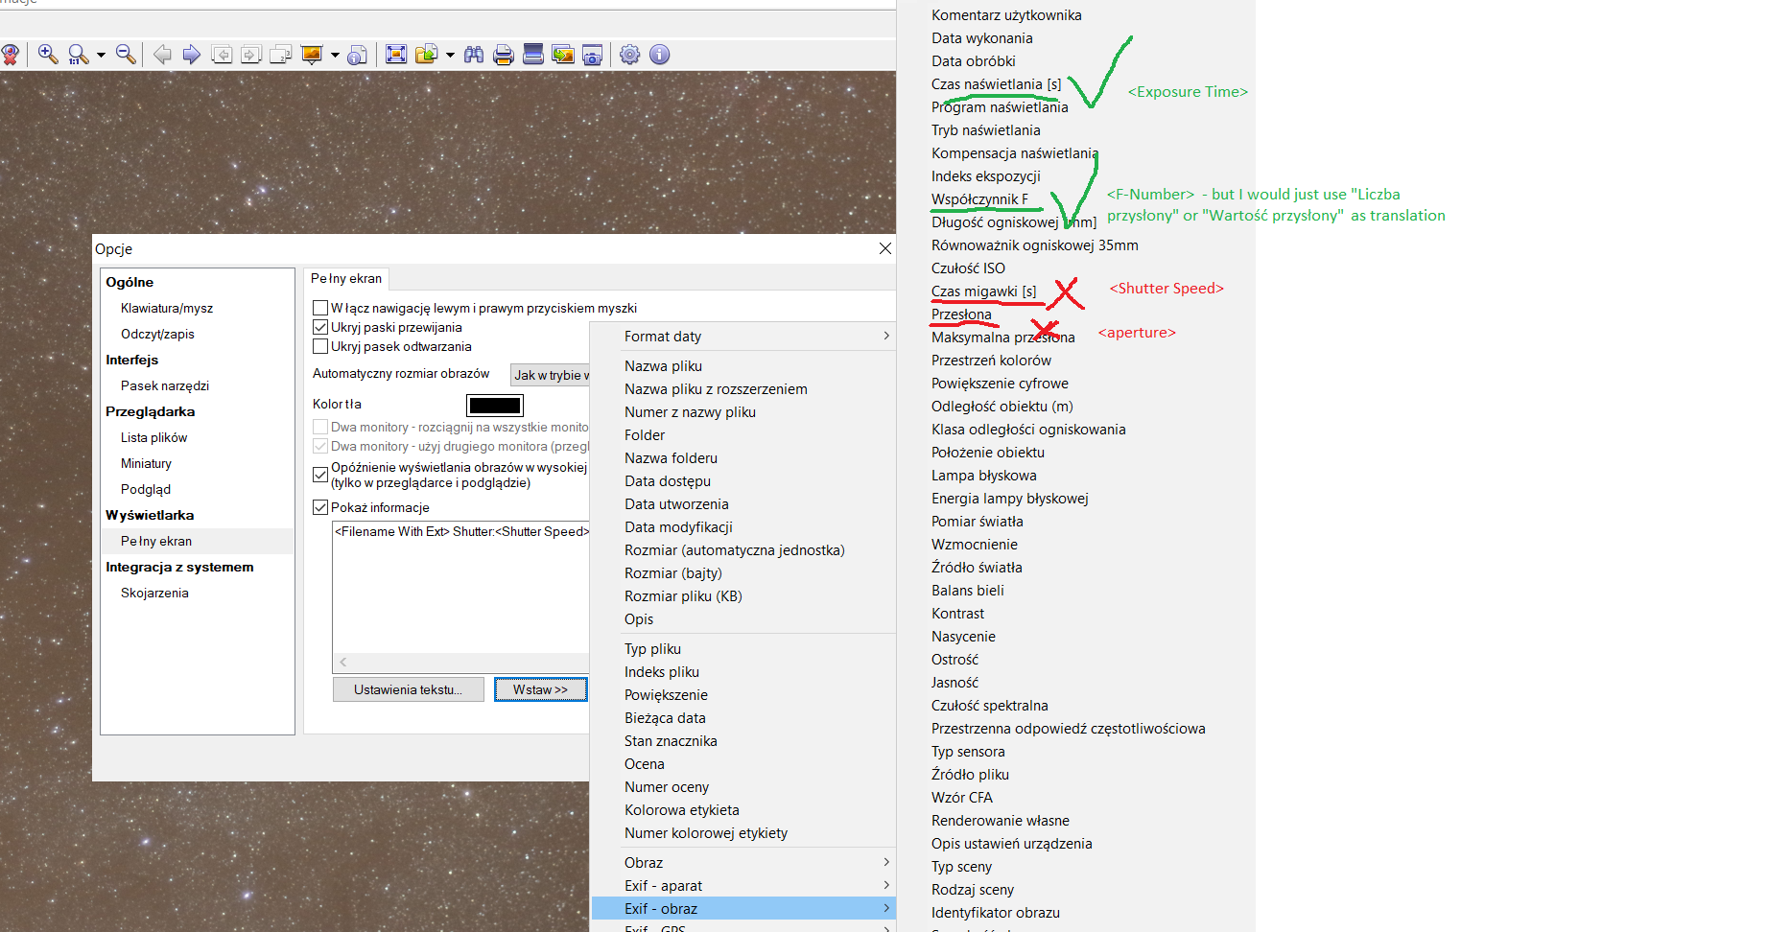Select 'Przeglądarka' in the options tree
The height and width of the screenshot is (932, 1791).
(150, 411)
